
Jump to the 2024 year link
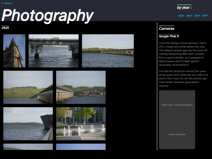(197, 16)
